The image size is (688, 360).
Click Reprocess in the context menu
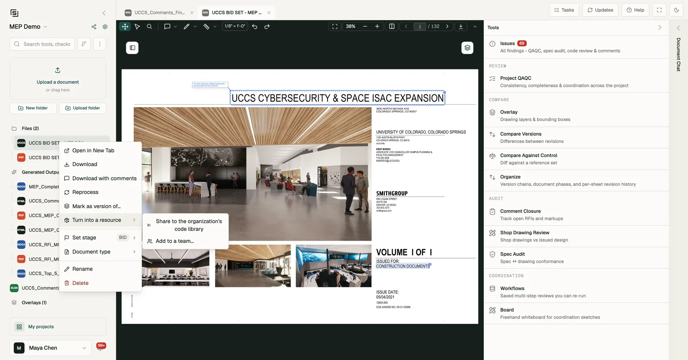click(101, 192)
